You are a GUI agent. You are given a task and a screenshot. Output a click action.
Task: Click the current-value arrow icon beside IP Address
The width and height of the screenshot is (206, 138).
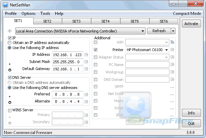tap(86, 55)
